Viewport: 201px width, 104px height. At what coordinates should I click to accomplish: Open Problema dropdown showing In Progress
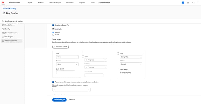(96, 67)
